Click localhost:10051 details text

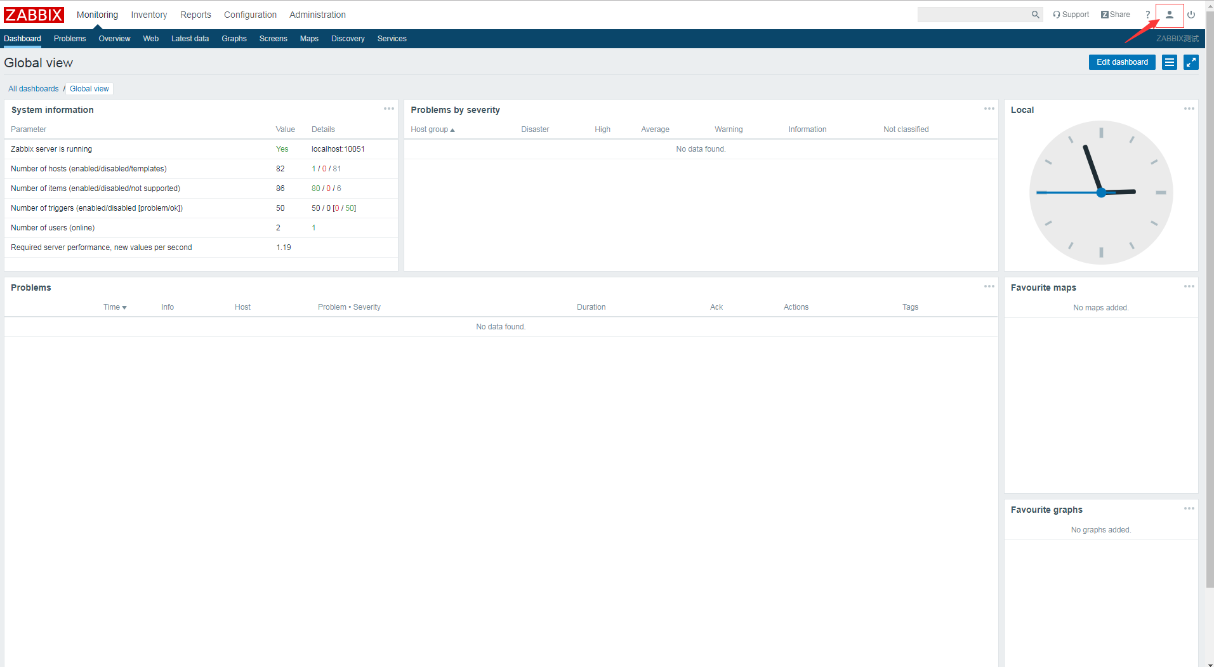coord(338,149)
